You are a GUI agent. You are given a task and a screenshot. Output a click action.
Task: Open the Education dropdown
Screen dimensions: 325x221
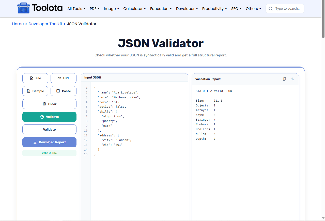[x=161, y=9]
